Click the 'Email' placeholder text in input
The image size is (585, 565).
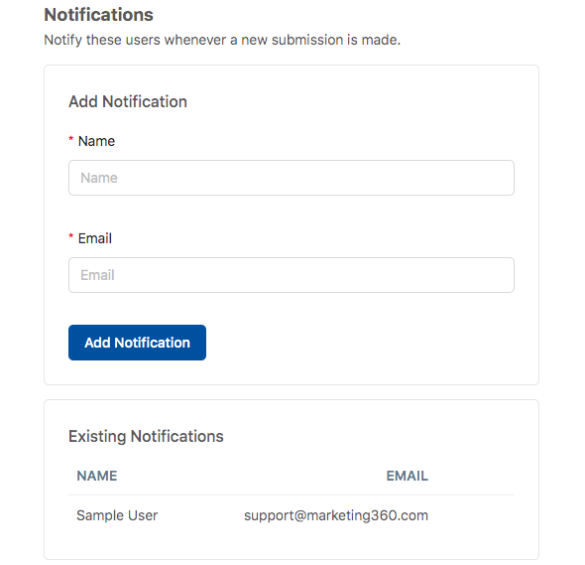97,275
